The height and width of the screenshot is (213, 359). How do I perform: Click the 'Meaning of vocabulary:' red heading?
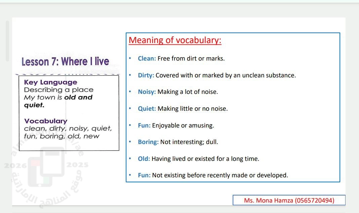pos(175,40)
